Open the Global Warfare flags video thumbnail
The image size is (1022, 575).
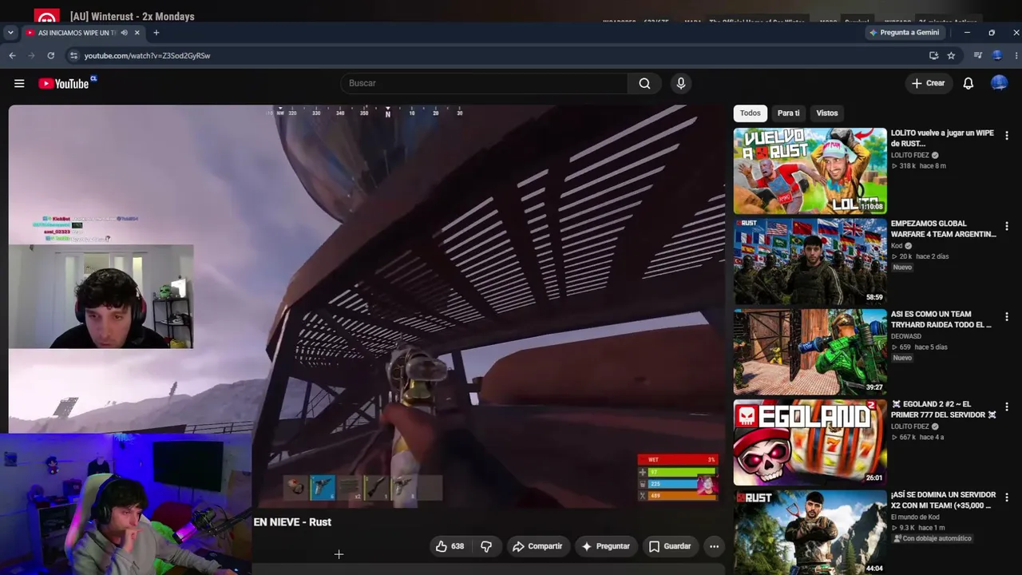click(x=810, y=261)
